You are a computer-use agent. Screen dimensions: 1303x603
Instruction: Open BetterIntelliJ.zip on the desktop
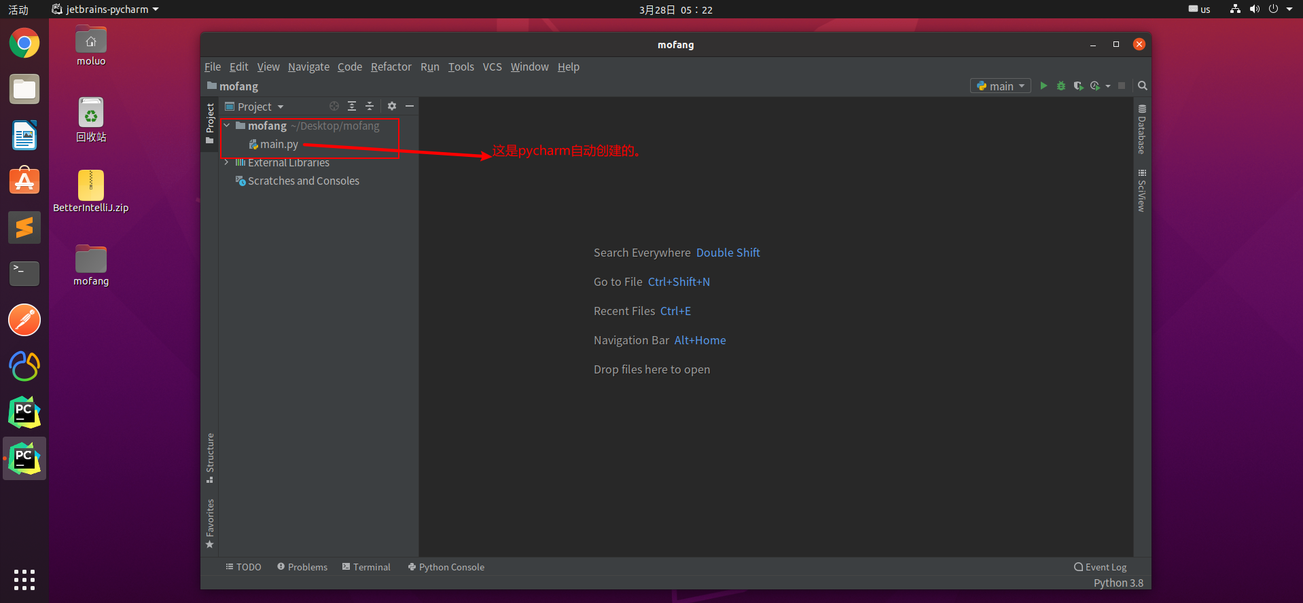tap(91, 191)
